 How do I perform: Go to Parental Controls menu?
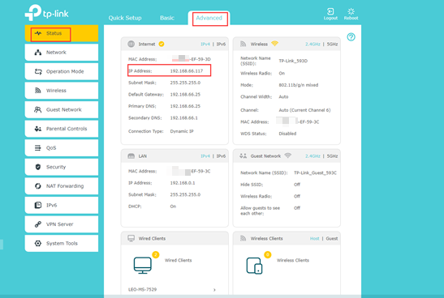click(62, 129)
